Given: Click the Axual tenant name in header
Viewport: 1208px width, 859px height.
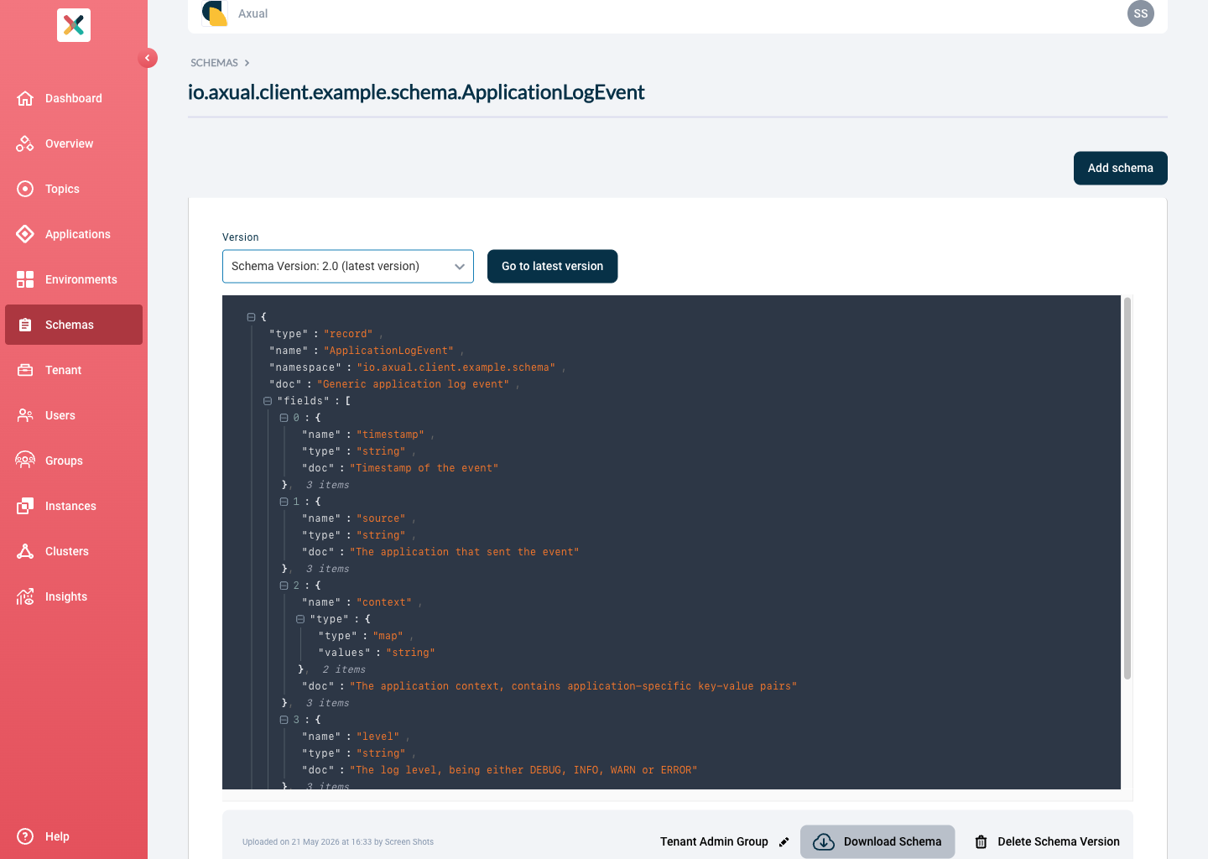Looking at the screenshot, I should (253, 13).
